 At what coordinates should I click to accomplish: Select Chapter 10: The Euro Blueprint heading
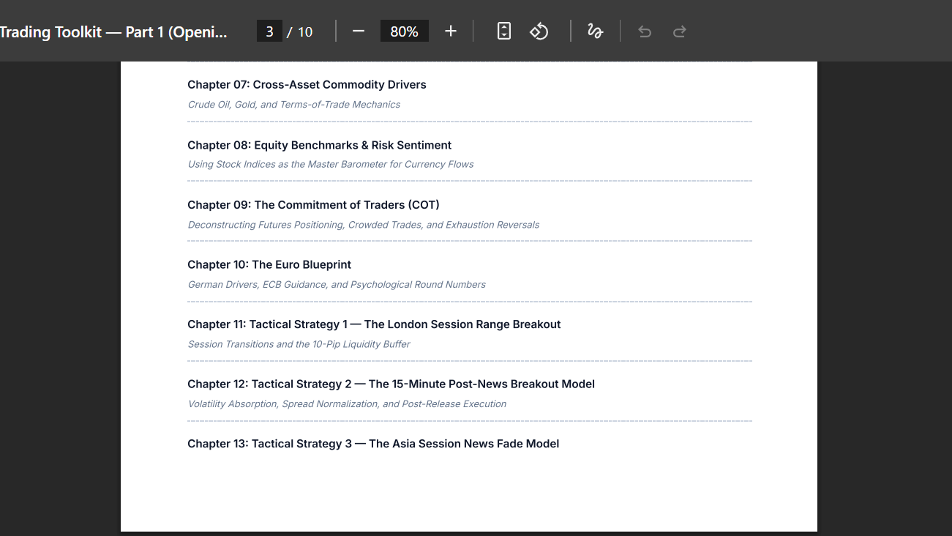pos(269,264)
